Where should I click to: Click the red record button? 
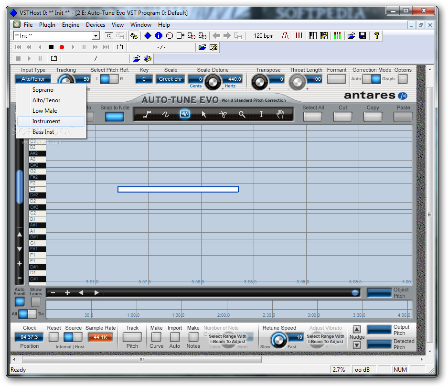point(62,47)
